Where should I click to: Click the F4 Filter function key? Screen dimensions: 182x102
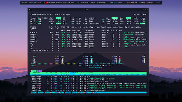click(54, 93)
